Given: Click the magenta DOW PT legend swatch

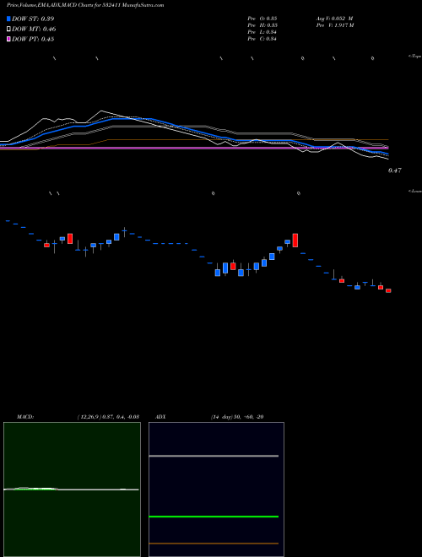Looking at the screenshot, I should click(8, 39).
